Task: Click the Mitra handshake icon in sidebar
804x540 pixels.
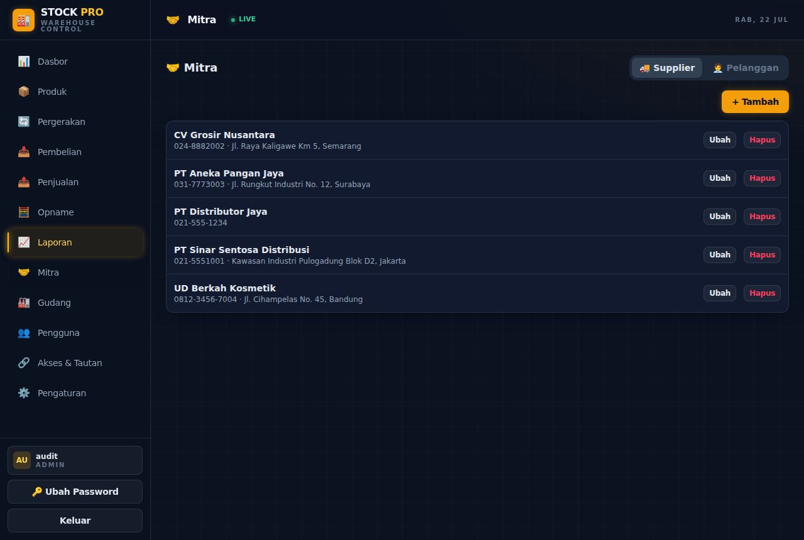Action: point(24,273)
